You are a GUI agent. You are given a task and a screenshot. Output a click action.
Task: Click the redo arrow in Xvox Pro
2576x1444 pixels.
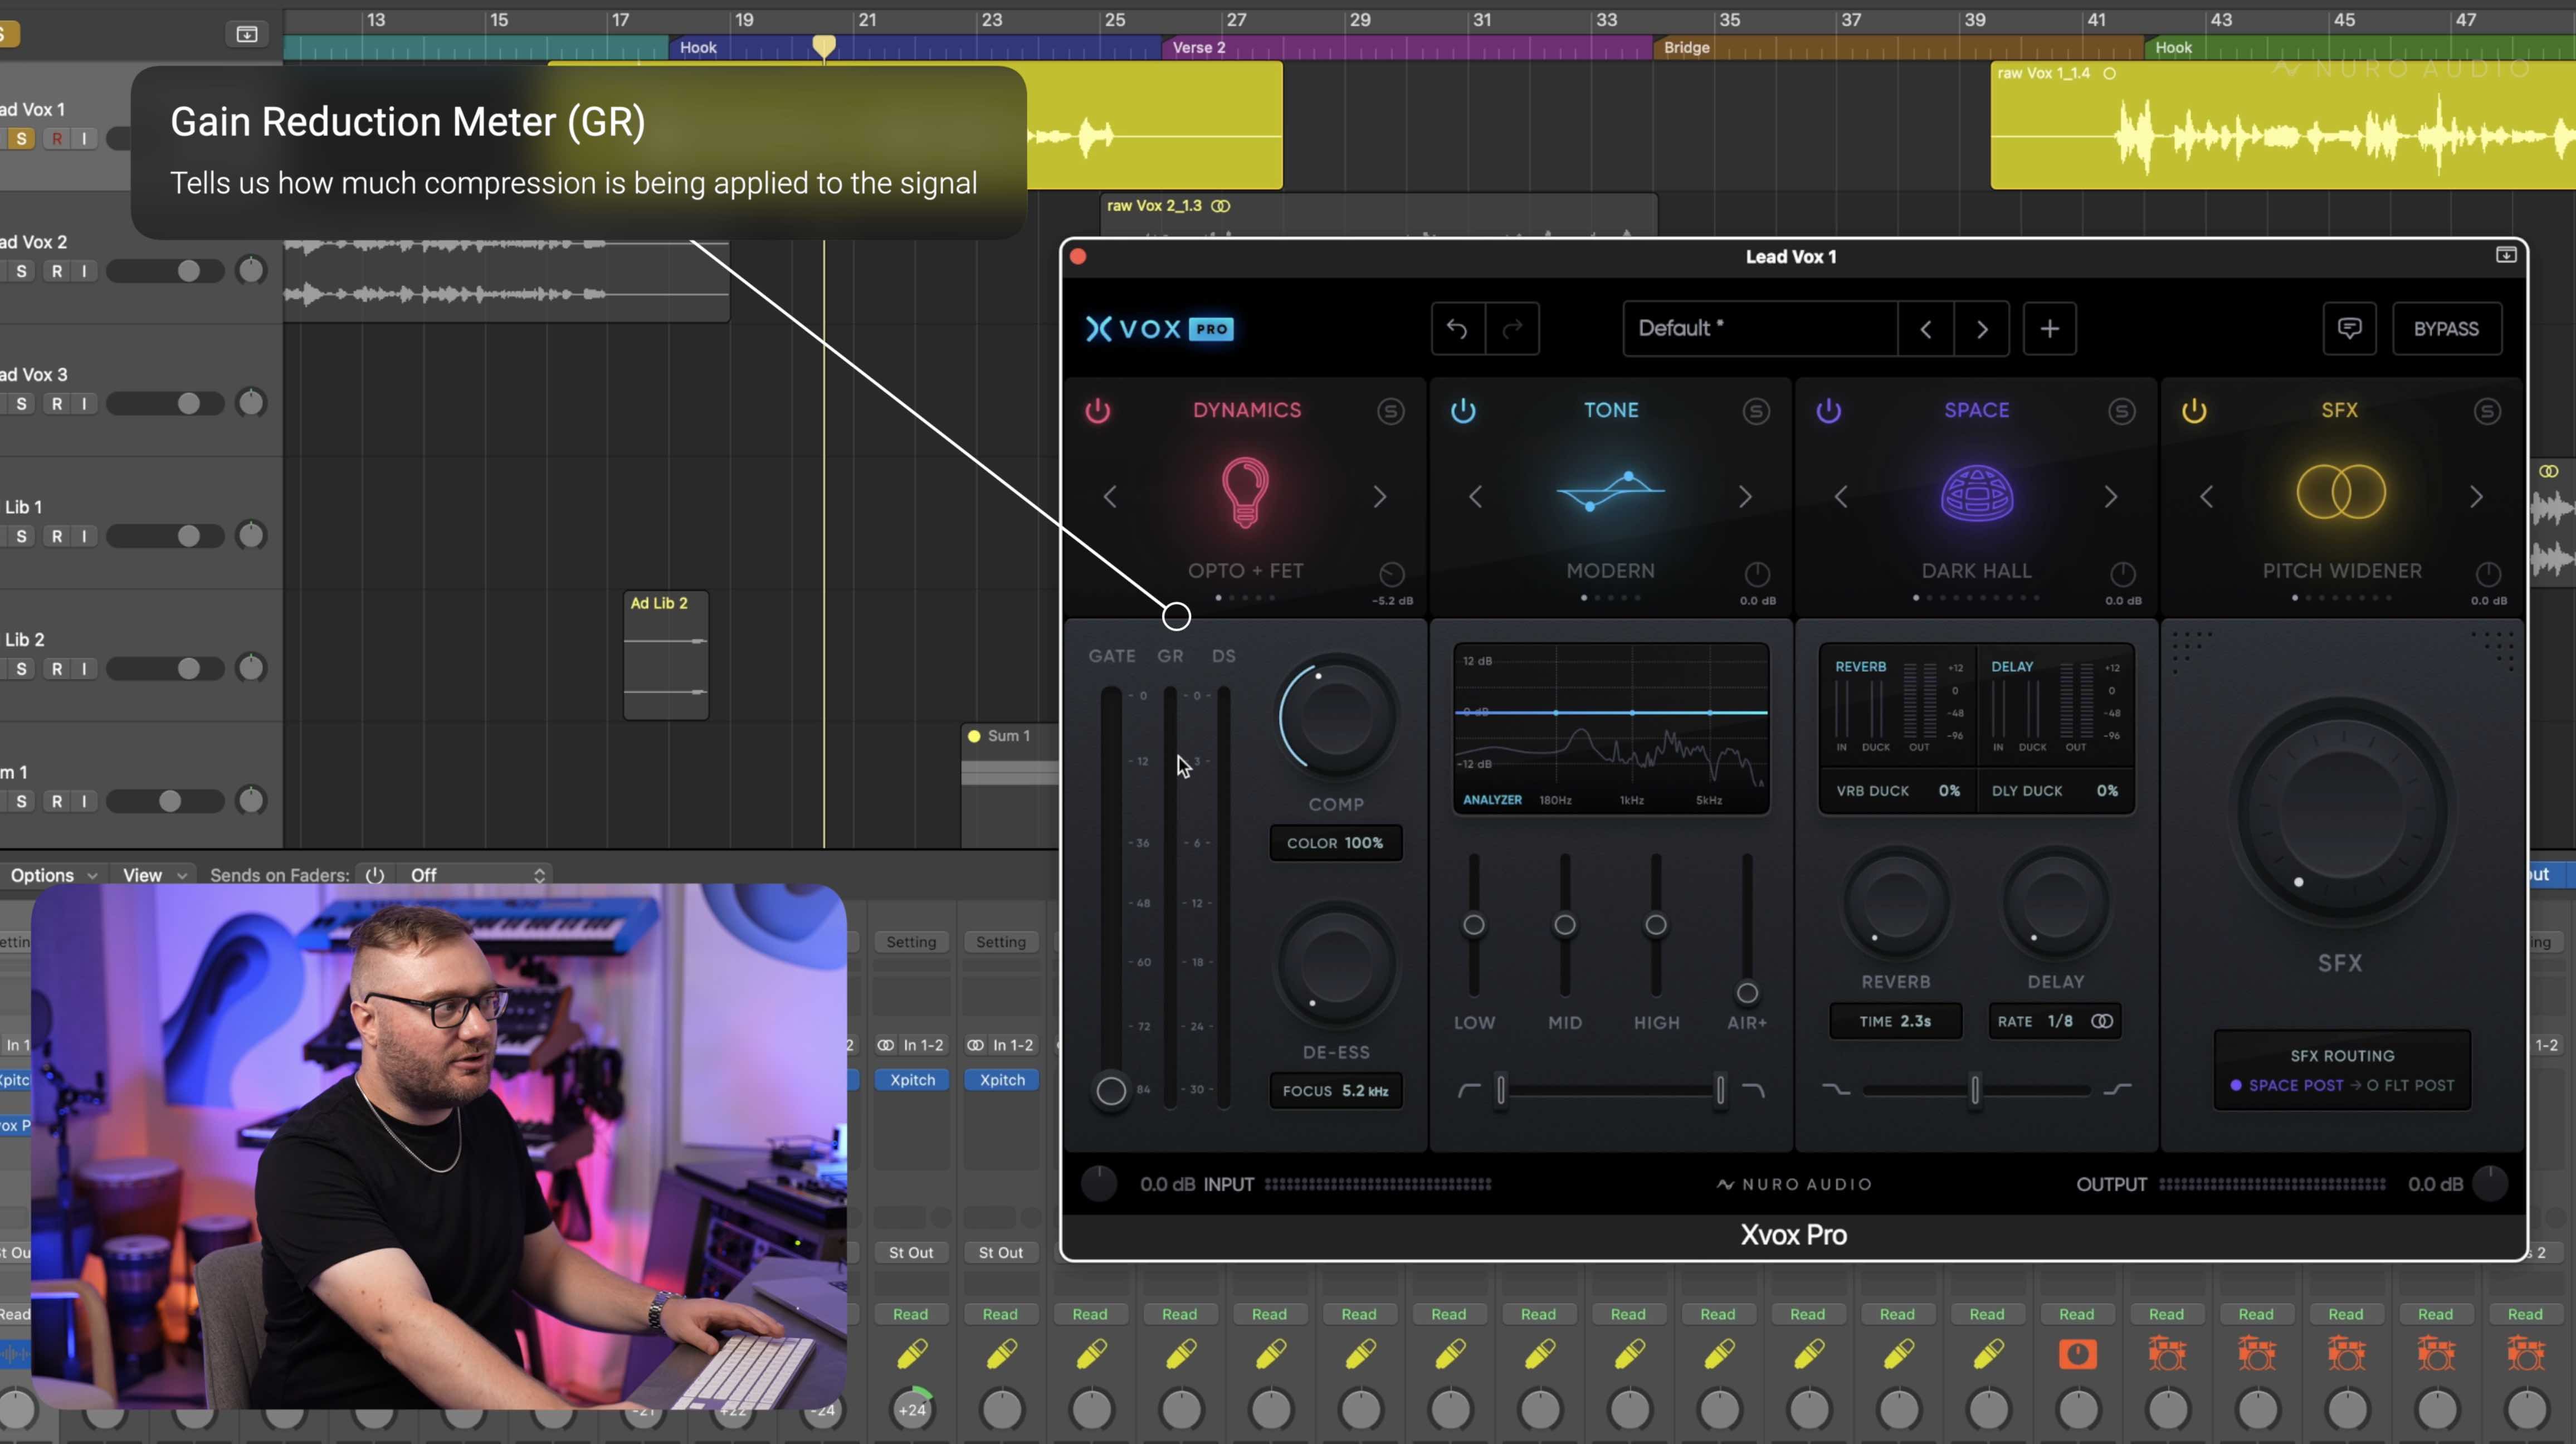tap(1512, 329)
